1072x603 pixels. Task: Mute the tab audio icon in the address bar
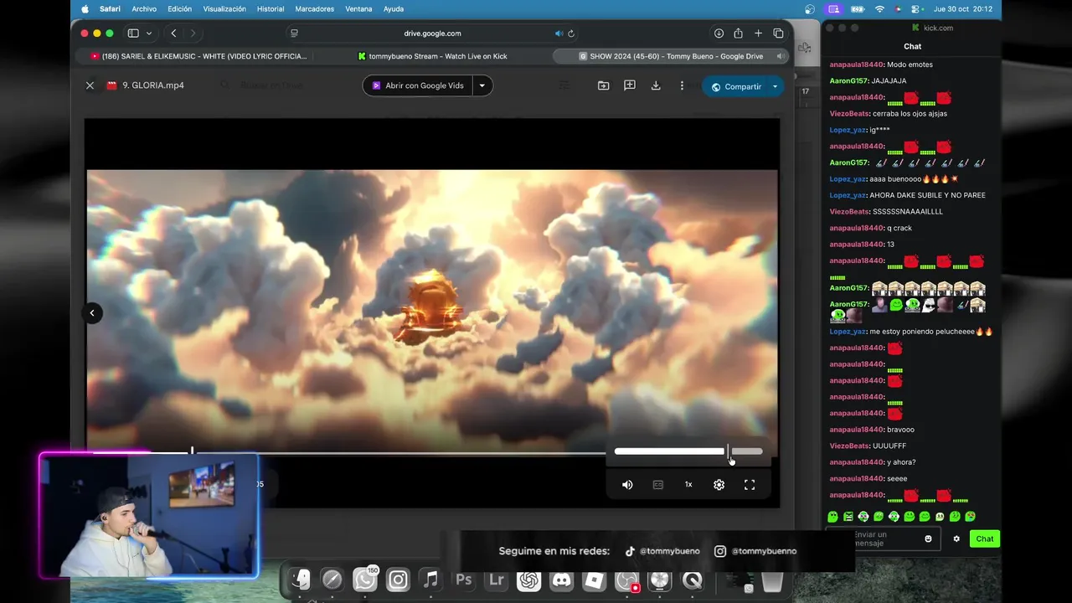pos(559,33)
